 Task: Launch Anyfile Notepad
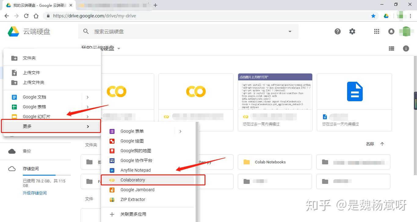[x=136, y=170]
